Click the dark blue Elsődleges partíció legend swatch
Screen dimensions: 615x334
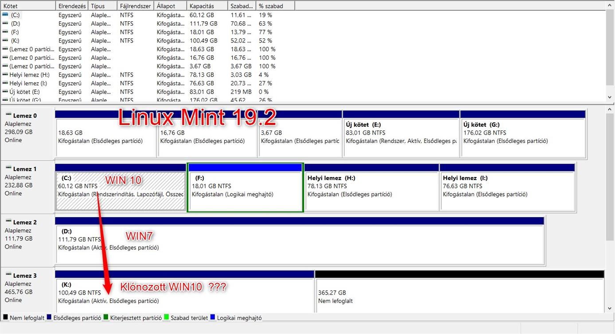(49, 318)
